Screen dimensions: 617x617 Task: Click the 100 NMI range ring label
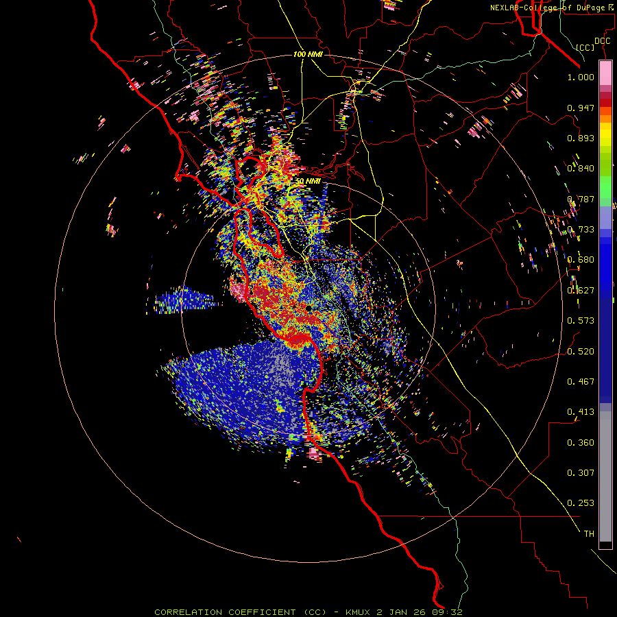point(308,54)
